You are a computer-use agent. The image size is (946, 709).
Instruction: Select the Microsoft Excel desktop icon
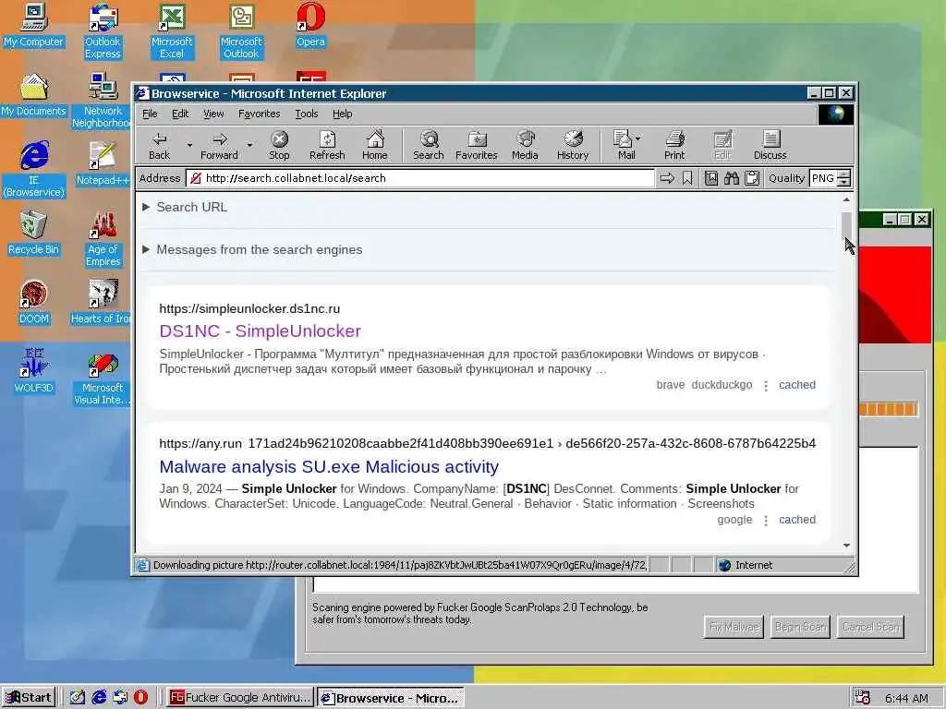coord(172,31)
